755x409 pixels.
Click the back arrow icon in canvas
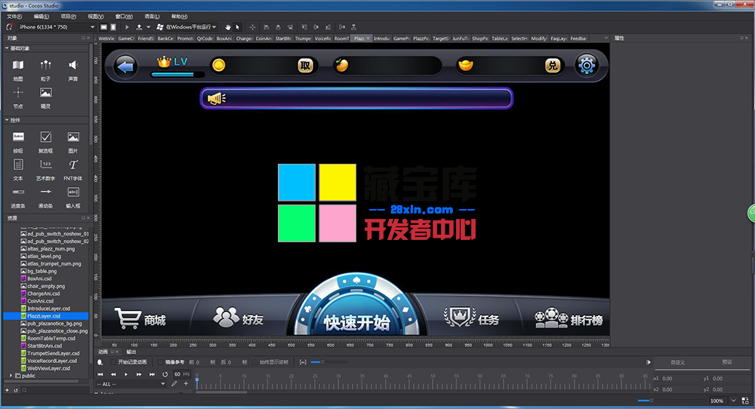pyautogui.click(x=125, y=66)
